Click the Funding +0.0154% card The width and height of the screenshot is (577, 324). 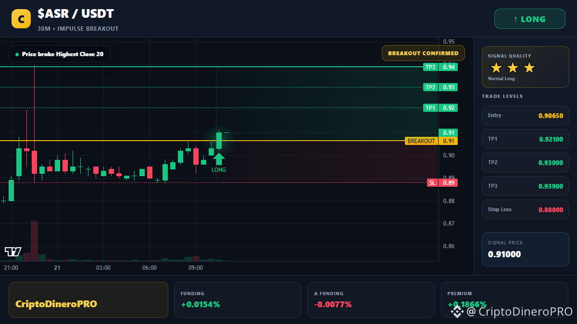[238, 300]
